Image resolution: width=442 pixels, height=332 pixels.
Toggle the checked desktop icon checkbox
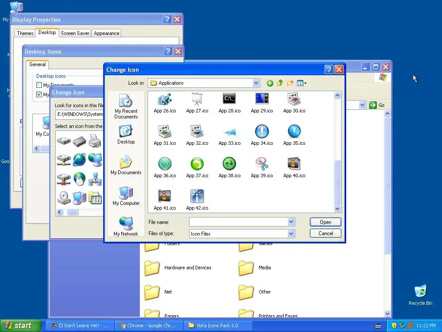pos(39,94)
